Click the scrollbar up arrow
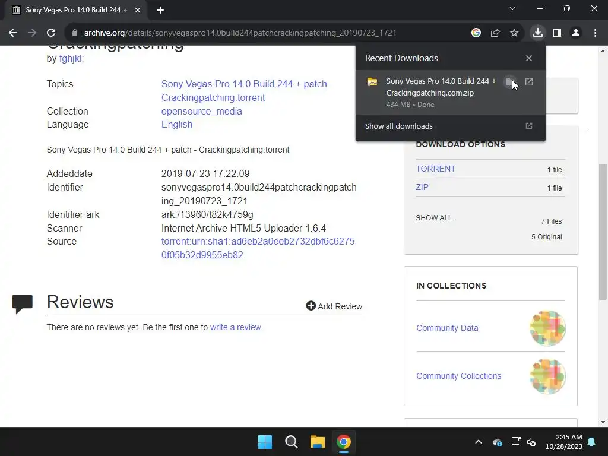Image resolution: width=608 pixels, height=456 pixels. [x=603, y=51]
